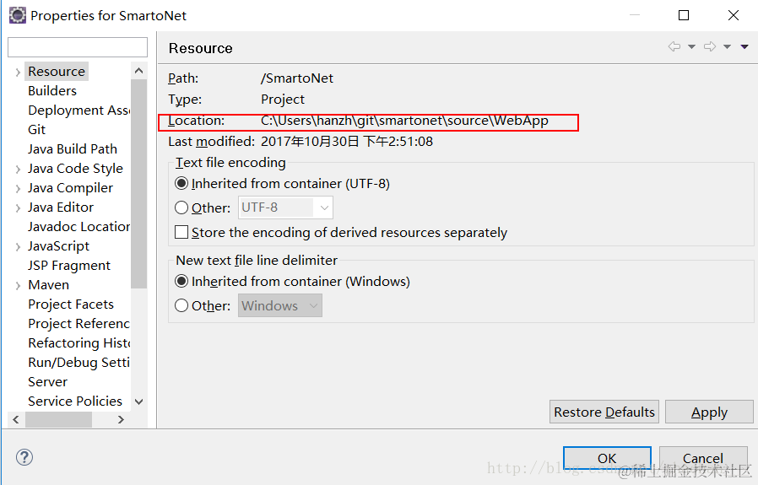Image resolution: width=758 pixels, height=485 pixels.
Task: Click the filter text input field
Action: [78, 47]
